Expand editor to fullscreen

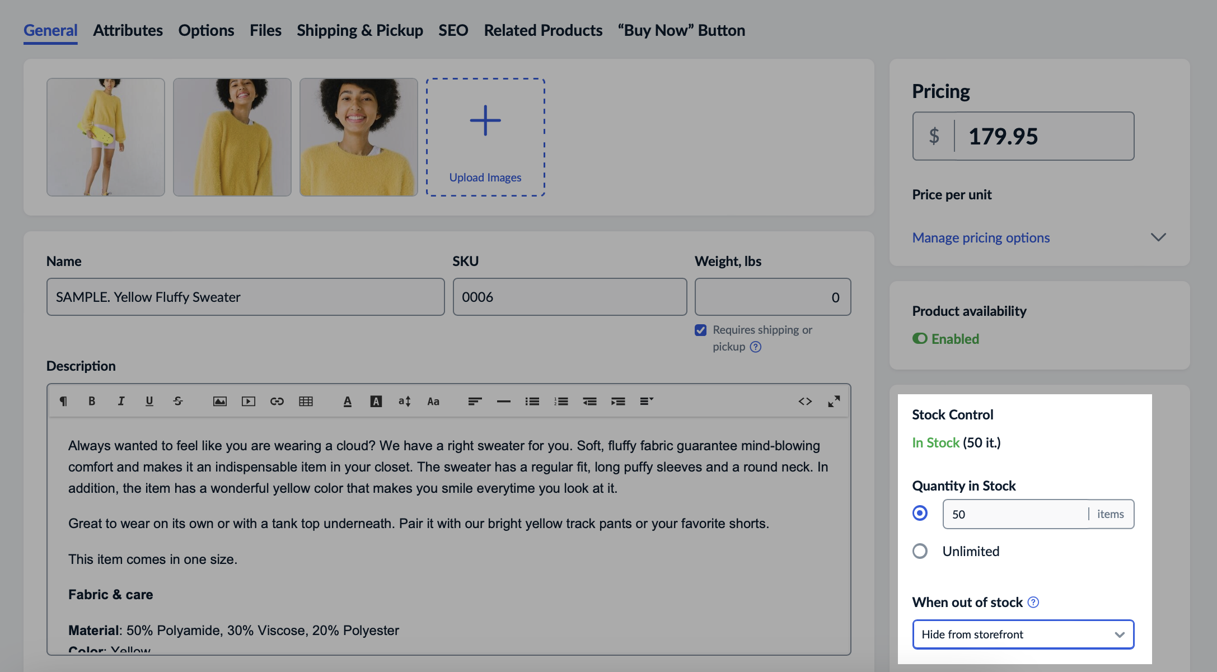coord(834,401)
